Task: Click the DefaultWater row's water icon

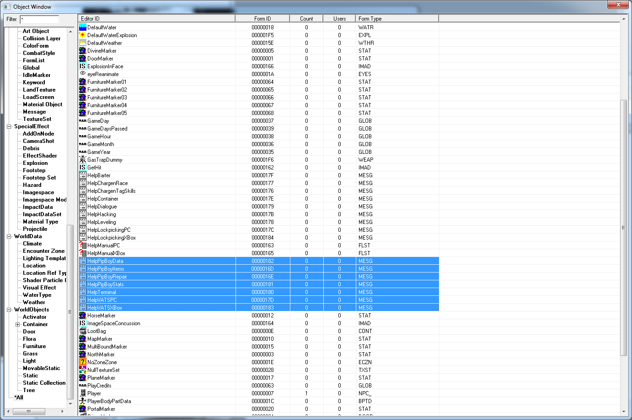Action: point(83,27)
